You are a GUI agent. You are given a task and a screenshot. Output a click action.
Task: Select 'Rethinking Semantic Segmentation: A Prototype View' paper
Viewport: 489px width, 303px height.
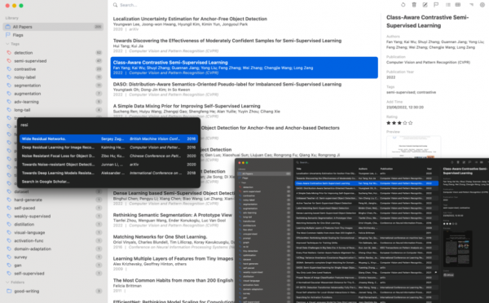[x=173, y=220]
